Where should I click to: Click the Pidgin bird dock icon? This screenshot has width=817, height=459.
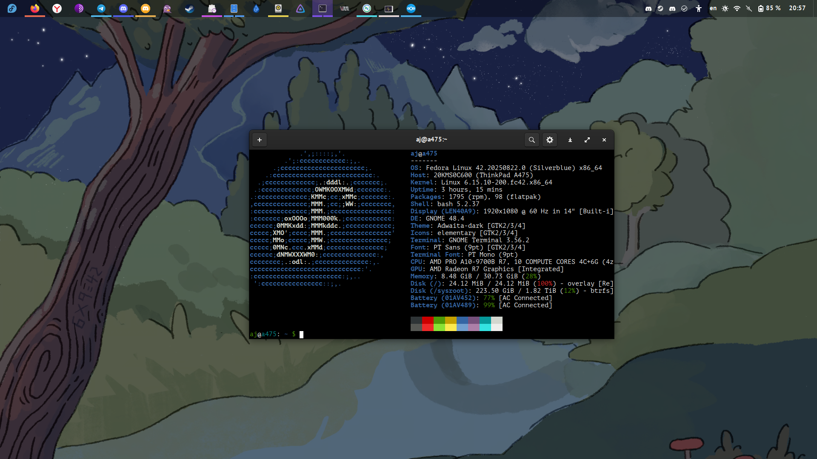168,8
